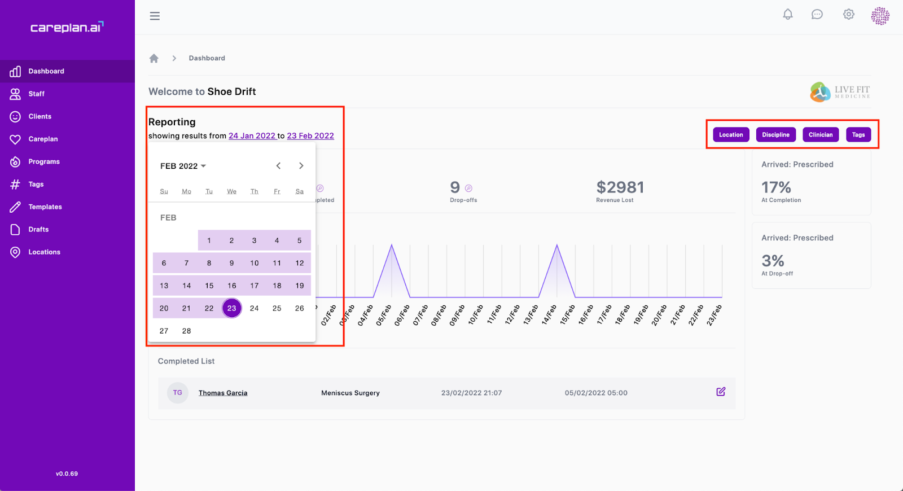Click the Dashboard bar chart icon in sidebar
This screenshot has width=903, height=491.
15,71
